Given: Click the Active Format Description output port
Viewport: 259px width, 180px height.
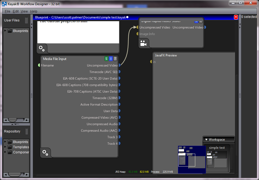Looking at the screenshot, I should (120, 104).
